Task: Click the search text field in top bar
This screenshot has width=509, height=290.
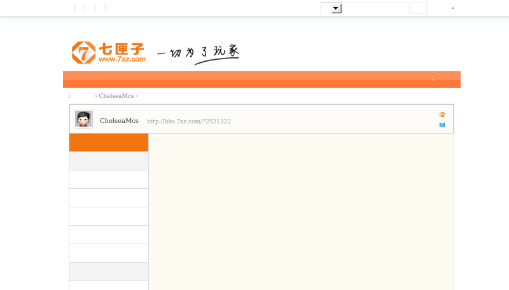Action: click(376, 8)
